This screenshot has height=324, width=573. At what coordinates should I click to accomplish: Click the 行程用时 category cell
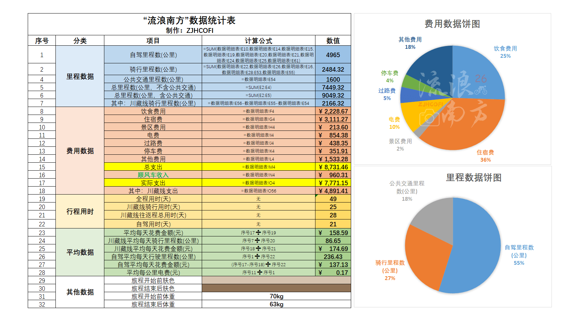[80, 211]
